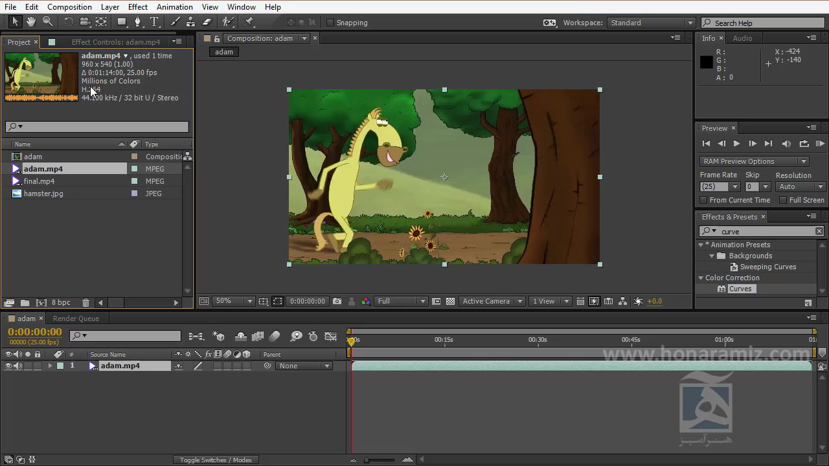
Task: Toggle the Graph Editor icon in timeline
Action: (330, 336)
